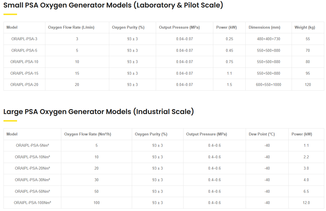Click the Large PSA Oxygen Generator Models heading
Viewport: 326px width, 211px height.
pos(99,111)
